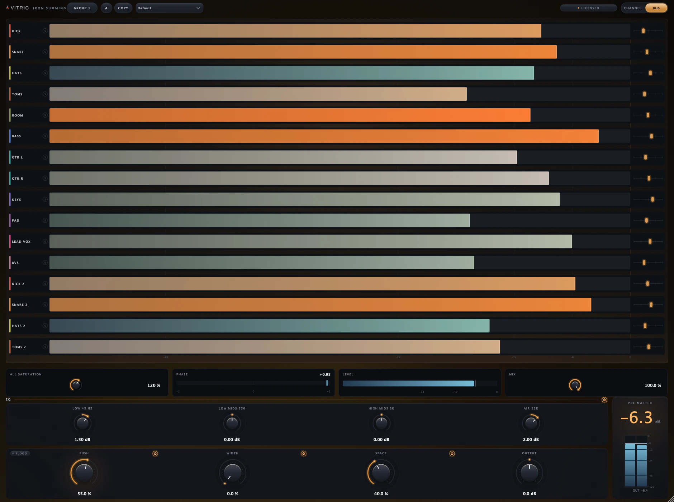Solo the ROOM channel
The image size is (674, 502).
[x=45, y=115]
